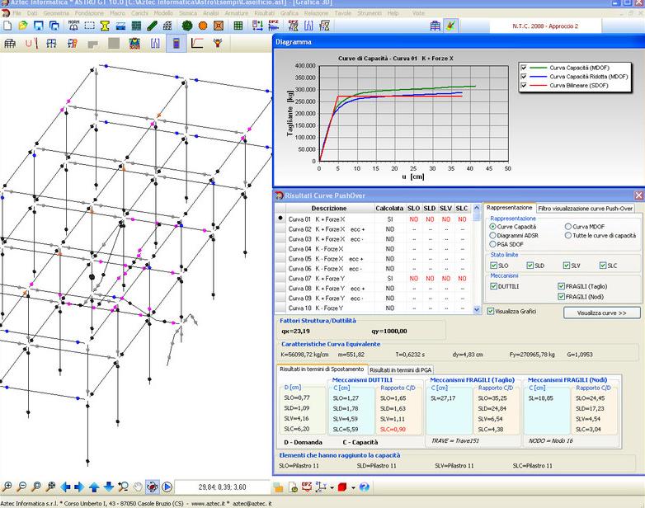Click the blue play animation icon
Image resolution: width=645 pixels, height=508 pixels.
167,487
